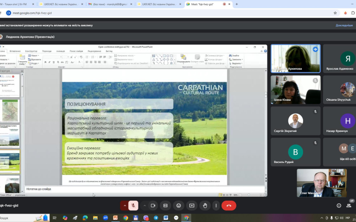The height and width of the screenshot is (222, 356).
Task: Adjust the PowerPoint zoom slider
Action: pos(249,195)
